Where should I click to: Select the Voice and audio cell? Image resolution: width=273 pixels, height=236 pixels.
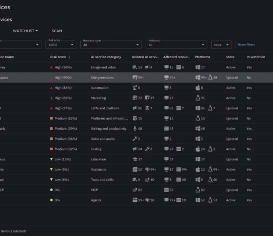pyautogui.click(x=103, y=139)
